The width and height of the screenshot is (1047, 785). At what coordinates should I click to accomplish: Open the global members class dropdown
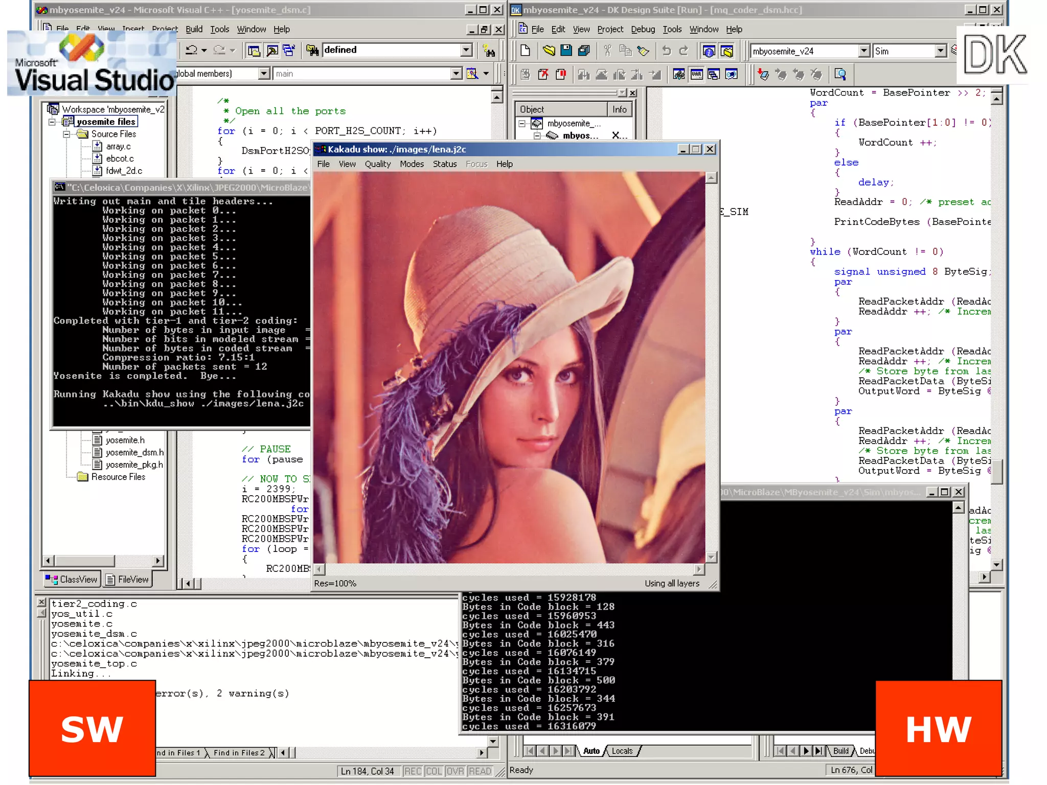pyautogui.click(x=264, y=74)
